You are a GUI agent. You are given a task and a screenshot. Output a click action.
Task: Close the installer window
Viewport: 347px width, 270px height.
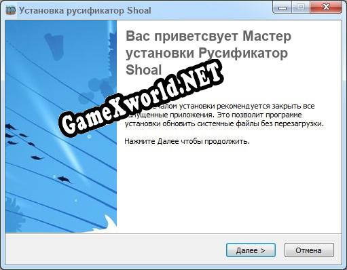pos(326,7)
